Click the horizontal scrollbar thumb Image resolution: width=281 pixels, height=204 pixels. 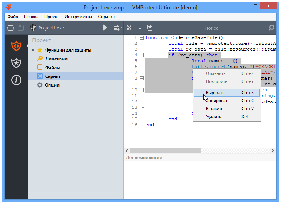tap(166, 151)
